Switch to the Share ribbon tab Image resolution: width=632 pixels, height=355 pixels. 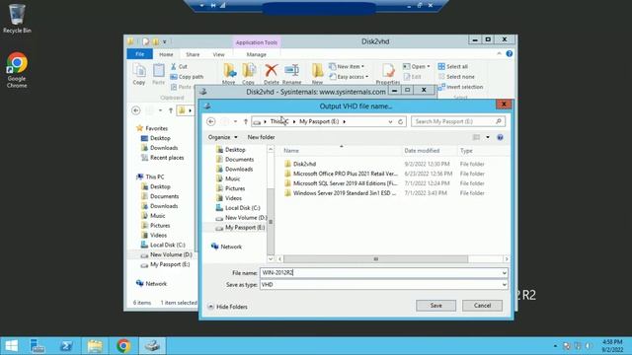click(193, 54)
